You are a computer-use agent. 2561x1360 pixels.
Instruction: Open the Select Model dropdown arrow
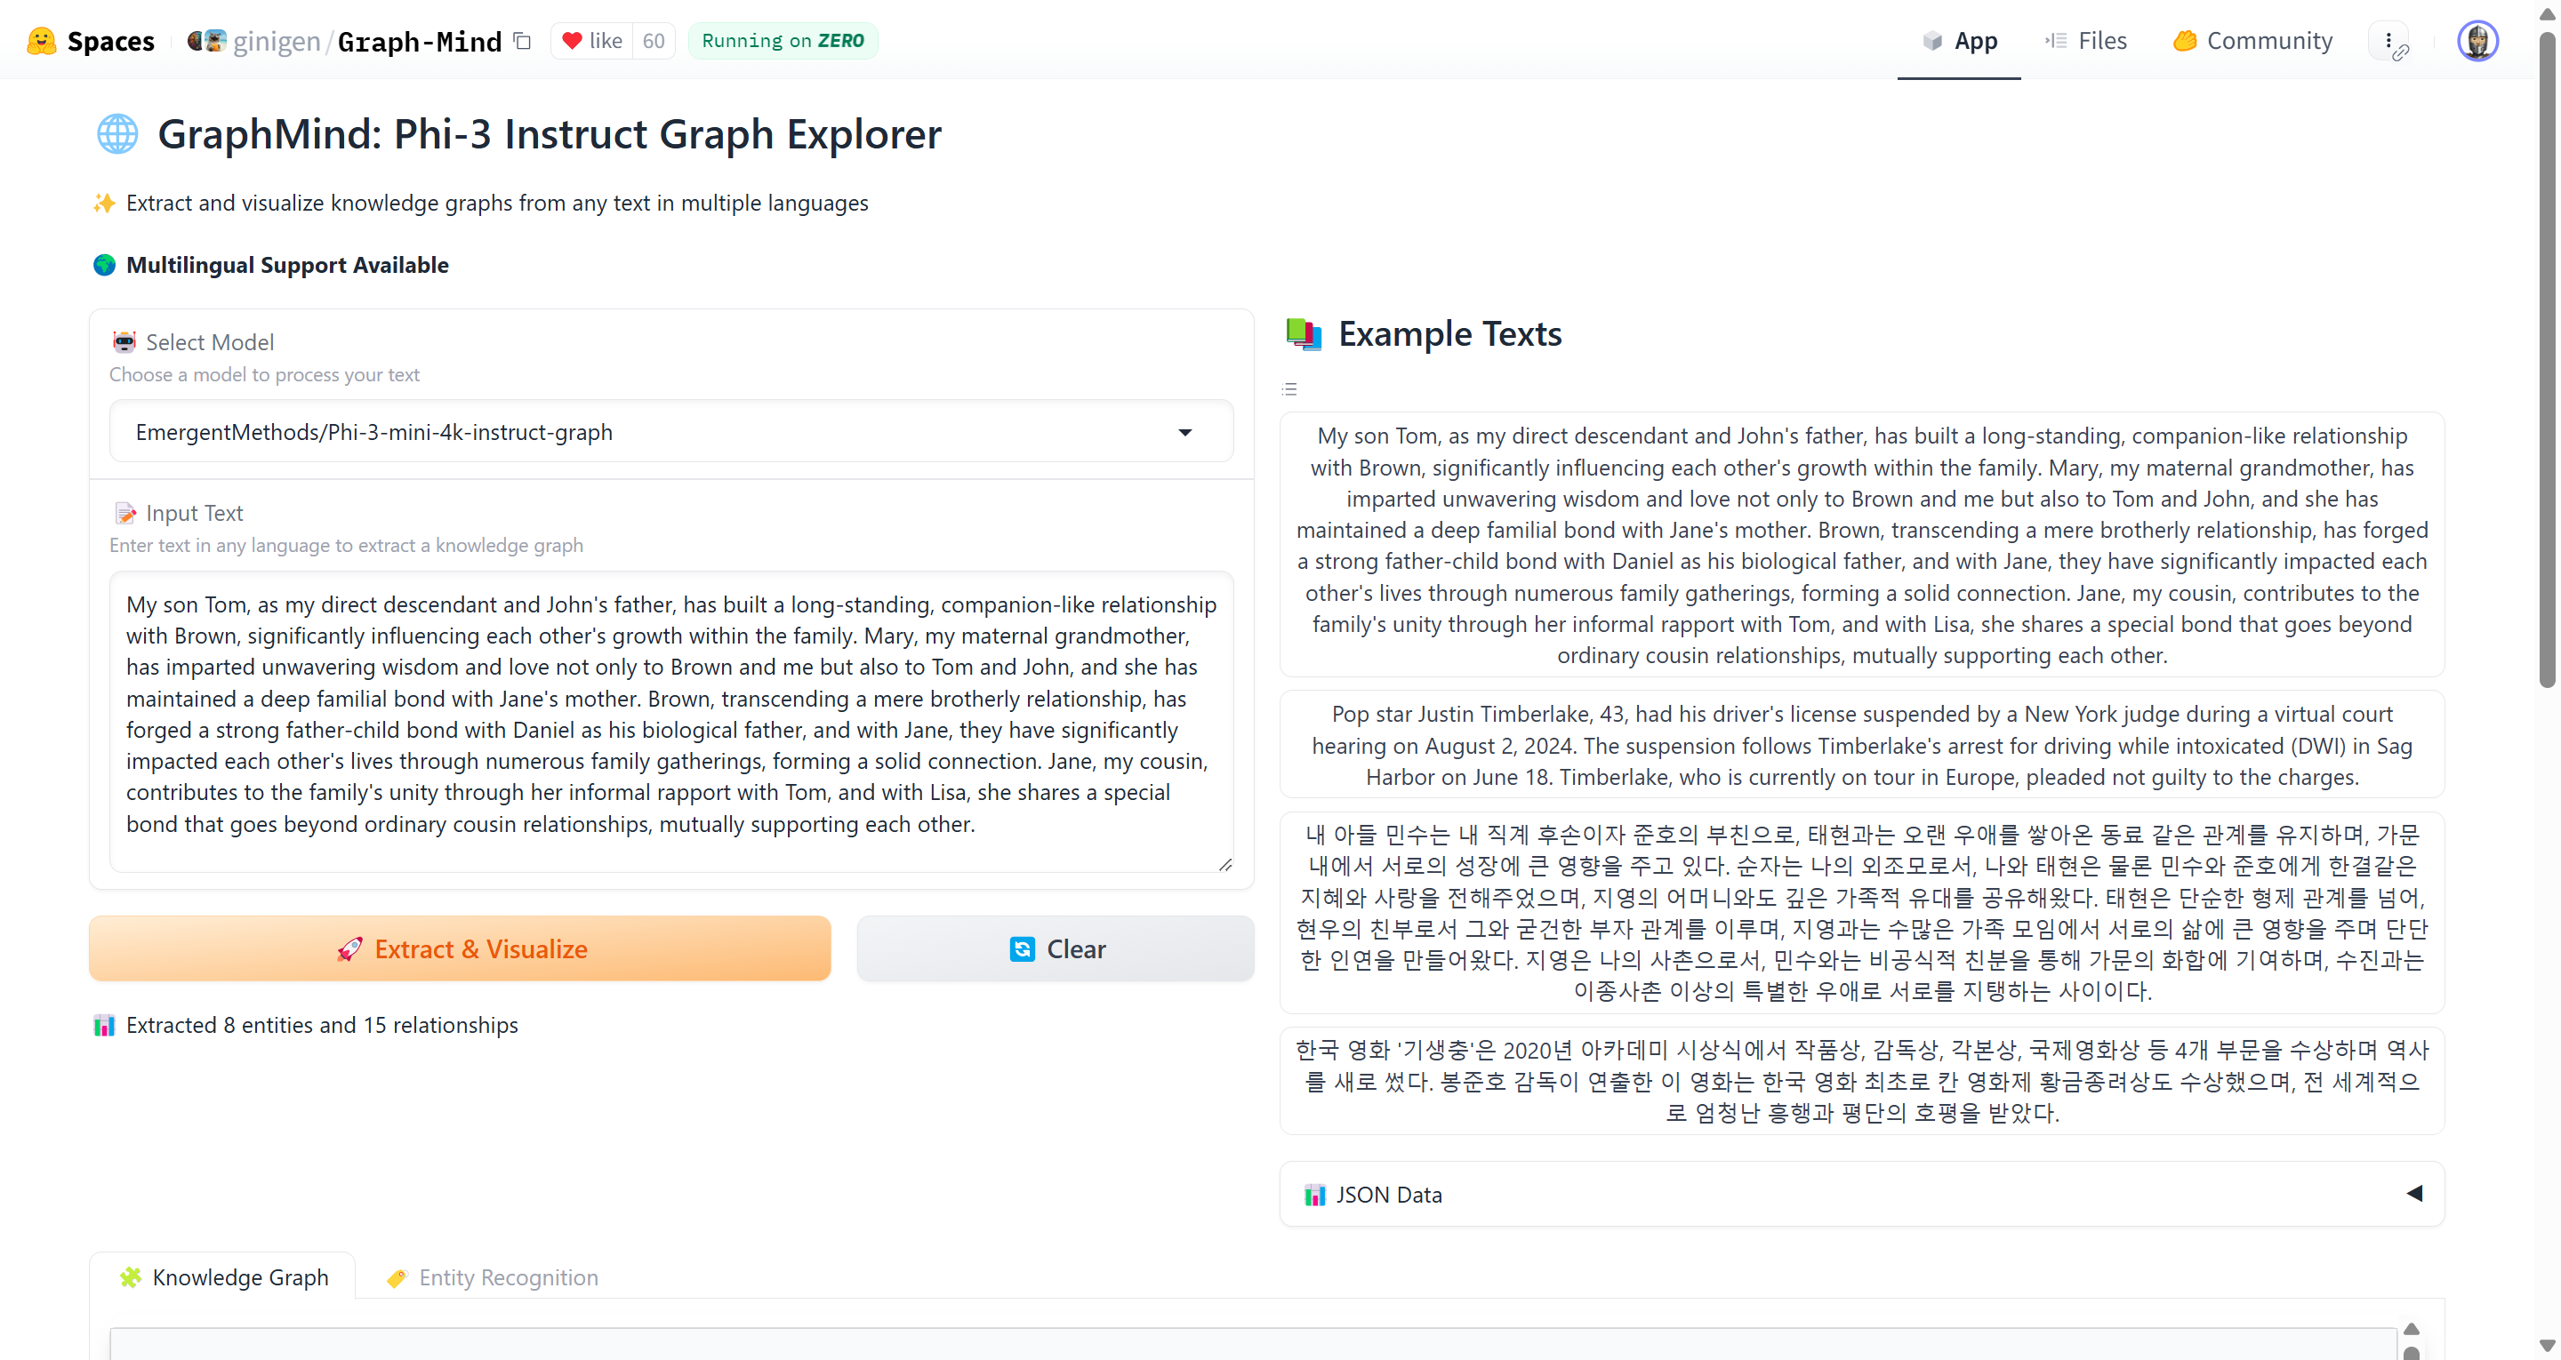point(1185,433)
